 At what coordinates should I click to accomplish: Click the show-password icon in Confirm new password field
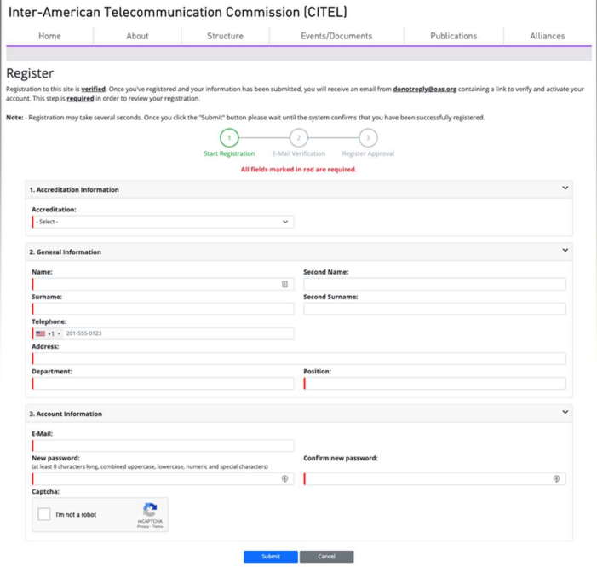[x=556, y=479]
